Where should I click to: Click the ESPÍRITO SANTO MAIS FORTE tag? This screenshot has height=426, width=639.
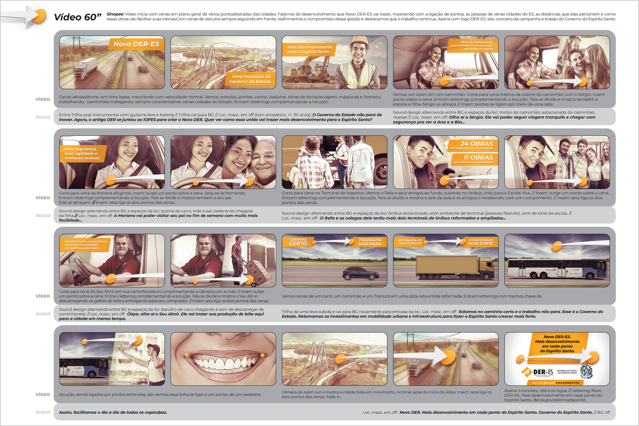[x=481, y=242]
